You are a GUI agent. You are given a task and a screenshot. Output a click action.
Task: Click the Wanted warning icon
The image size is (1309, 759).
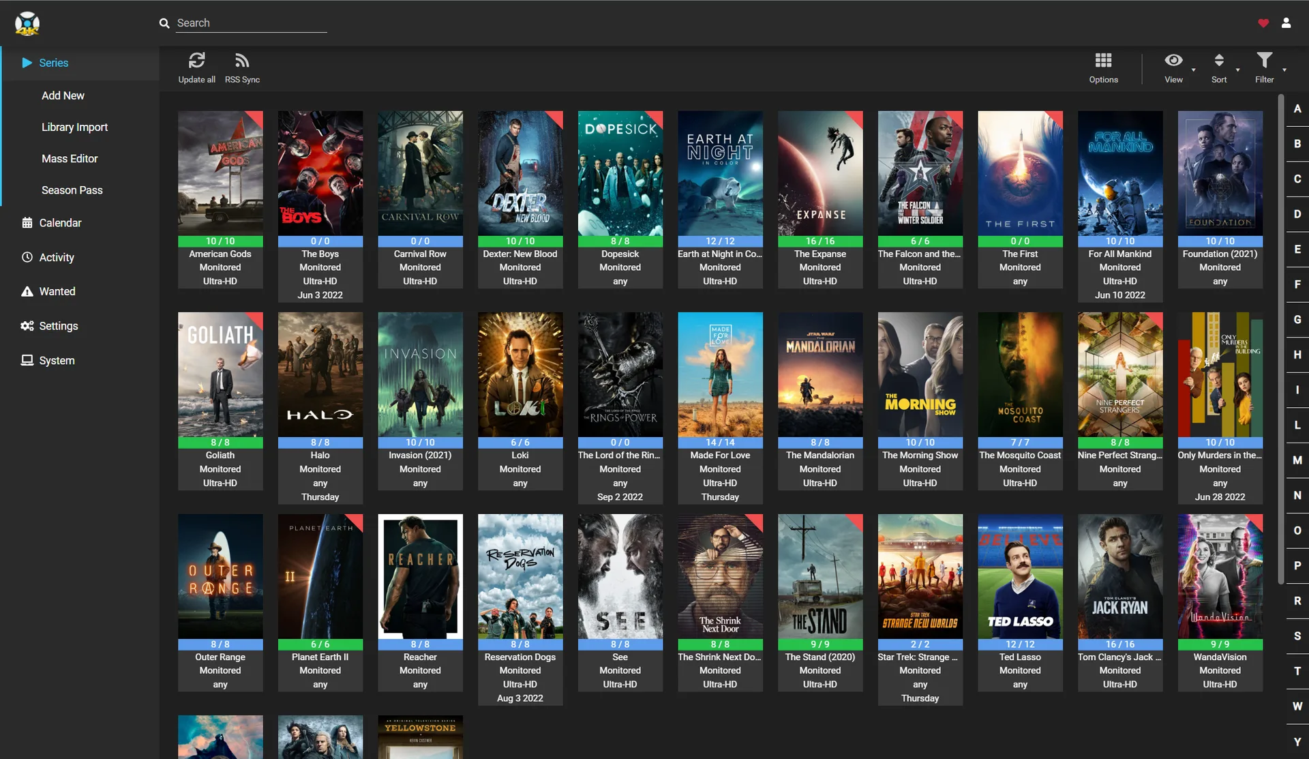pyautogui.click(x=27, y=291)
